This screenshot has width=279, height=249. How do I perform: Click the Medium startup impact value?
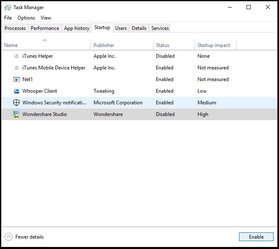pos(207,103)
